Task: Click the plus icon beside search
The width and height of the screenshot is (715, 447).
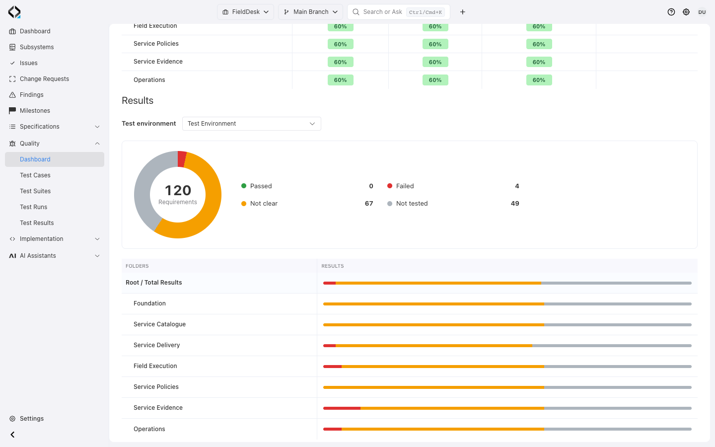Action: (462, 12)
